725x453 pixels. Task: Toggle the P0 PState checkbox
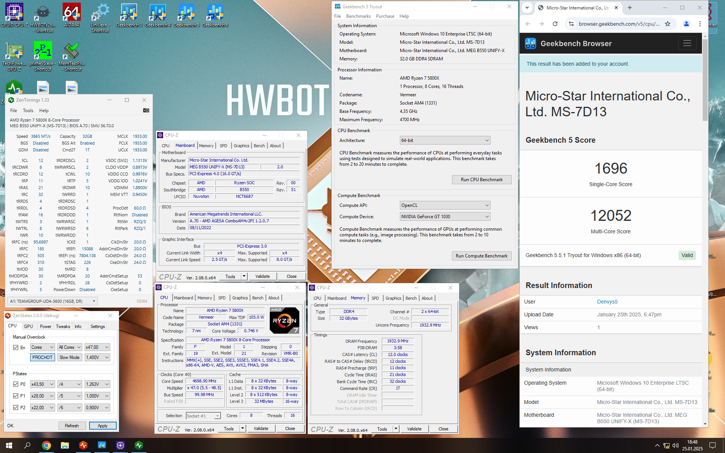[15, 384]
